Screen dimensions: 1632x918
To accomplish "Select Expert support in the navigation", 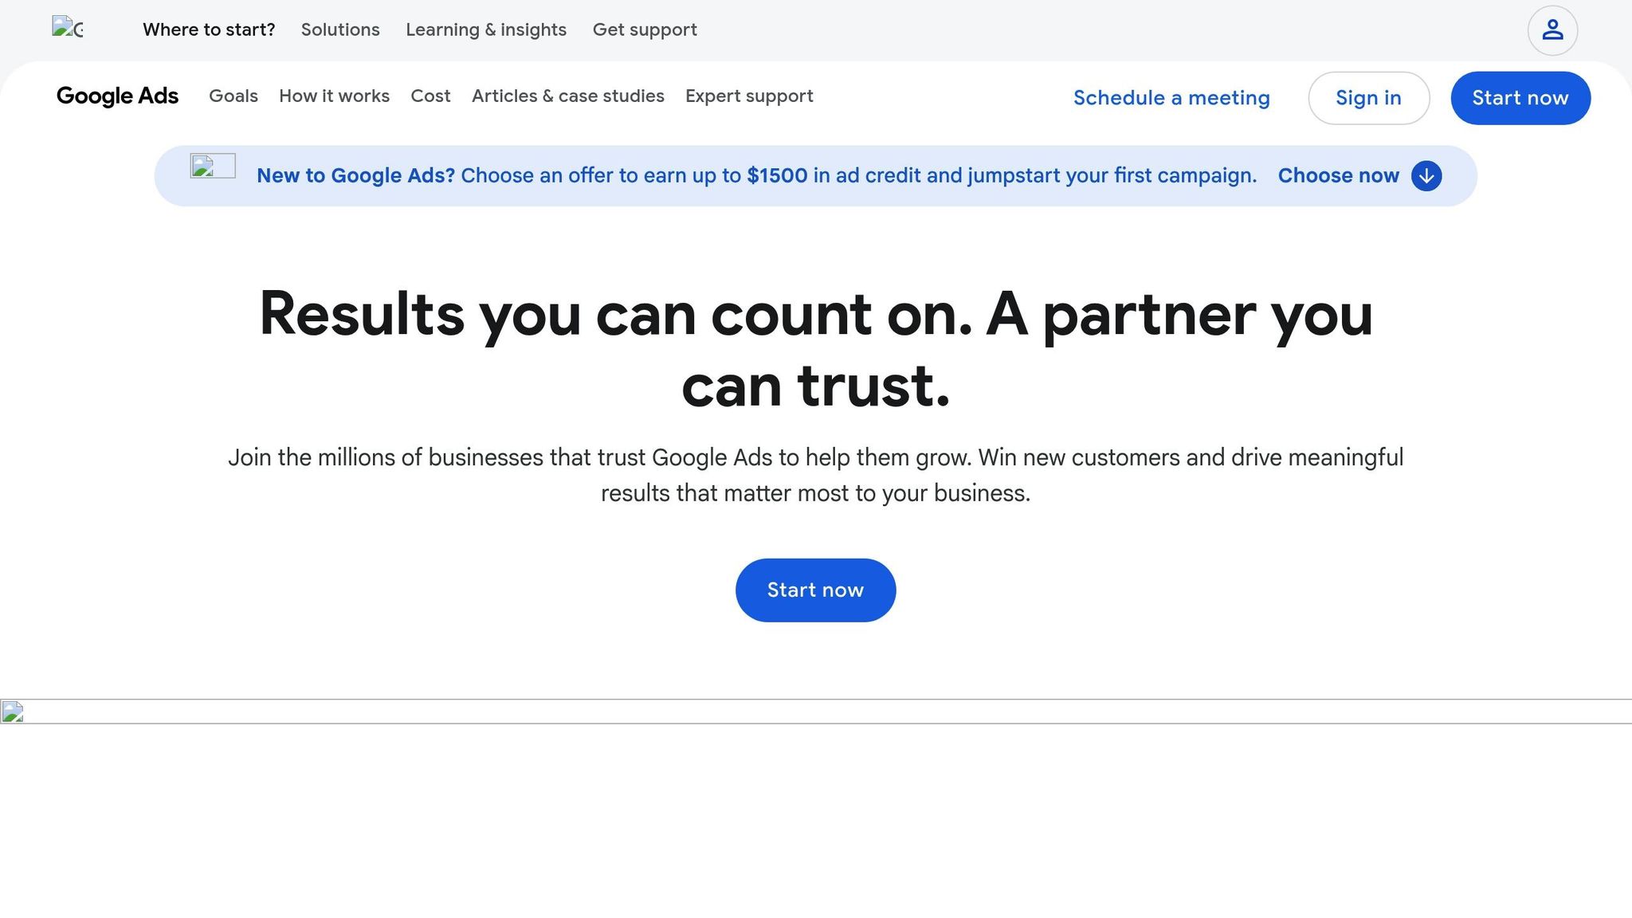I will point(748,96).
